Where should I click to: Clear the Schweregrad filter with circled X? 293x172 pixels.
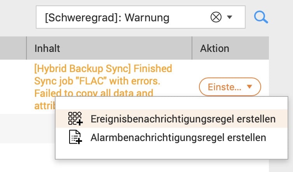(216, 17)
